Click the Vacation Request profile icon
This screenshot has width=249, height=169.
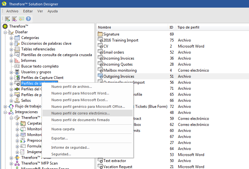[x=100, y=166]
